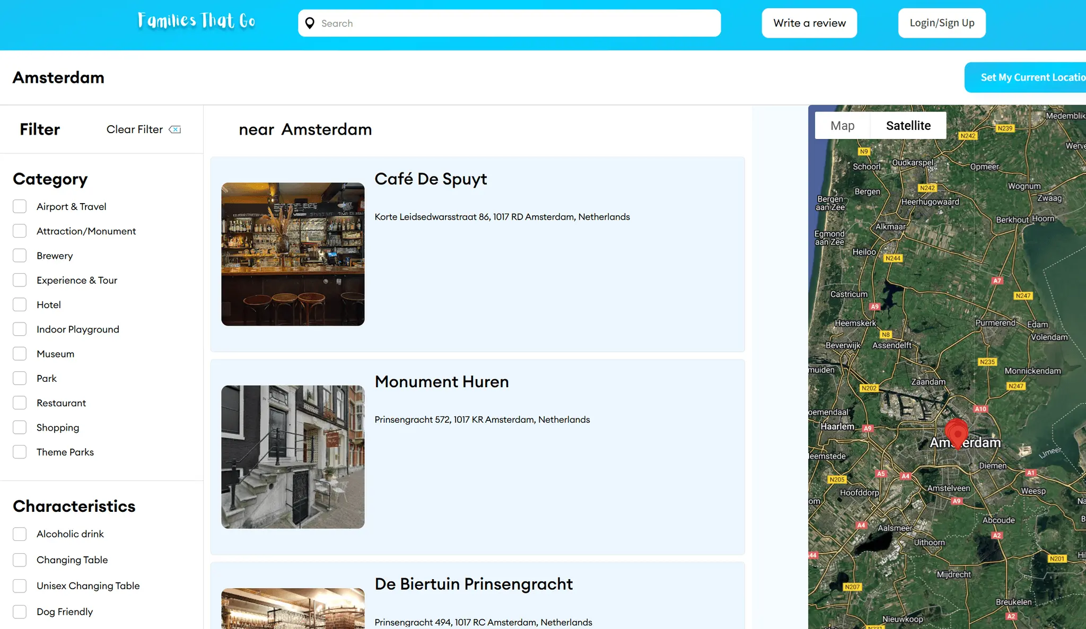Tick the Park category checkbox
1086x629 pixels.
(x=20, y=378)
